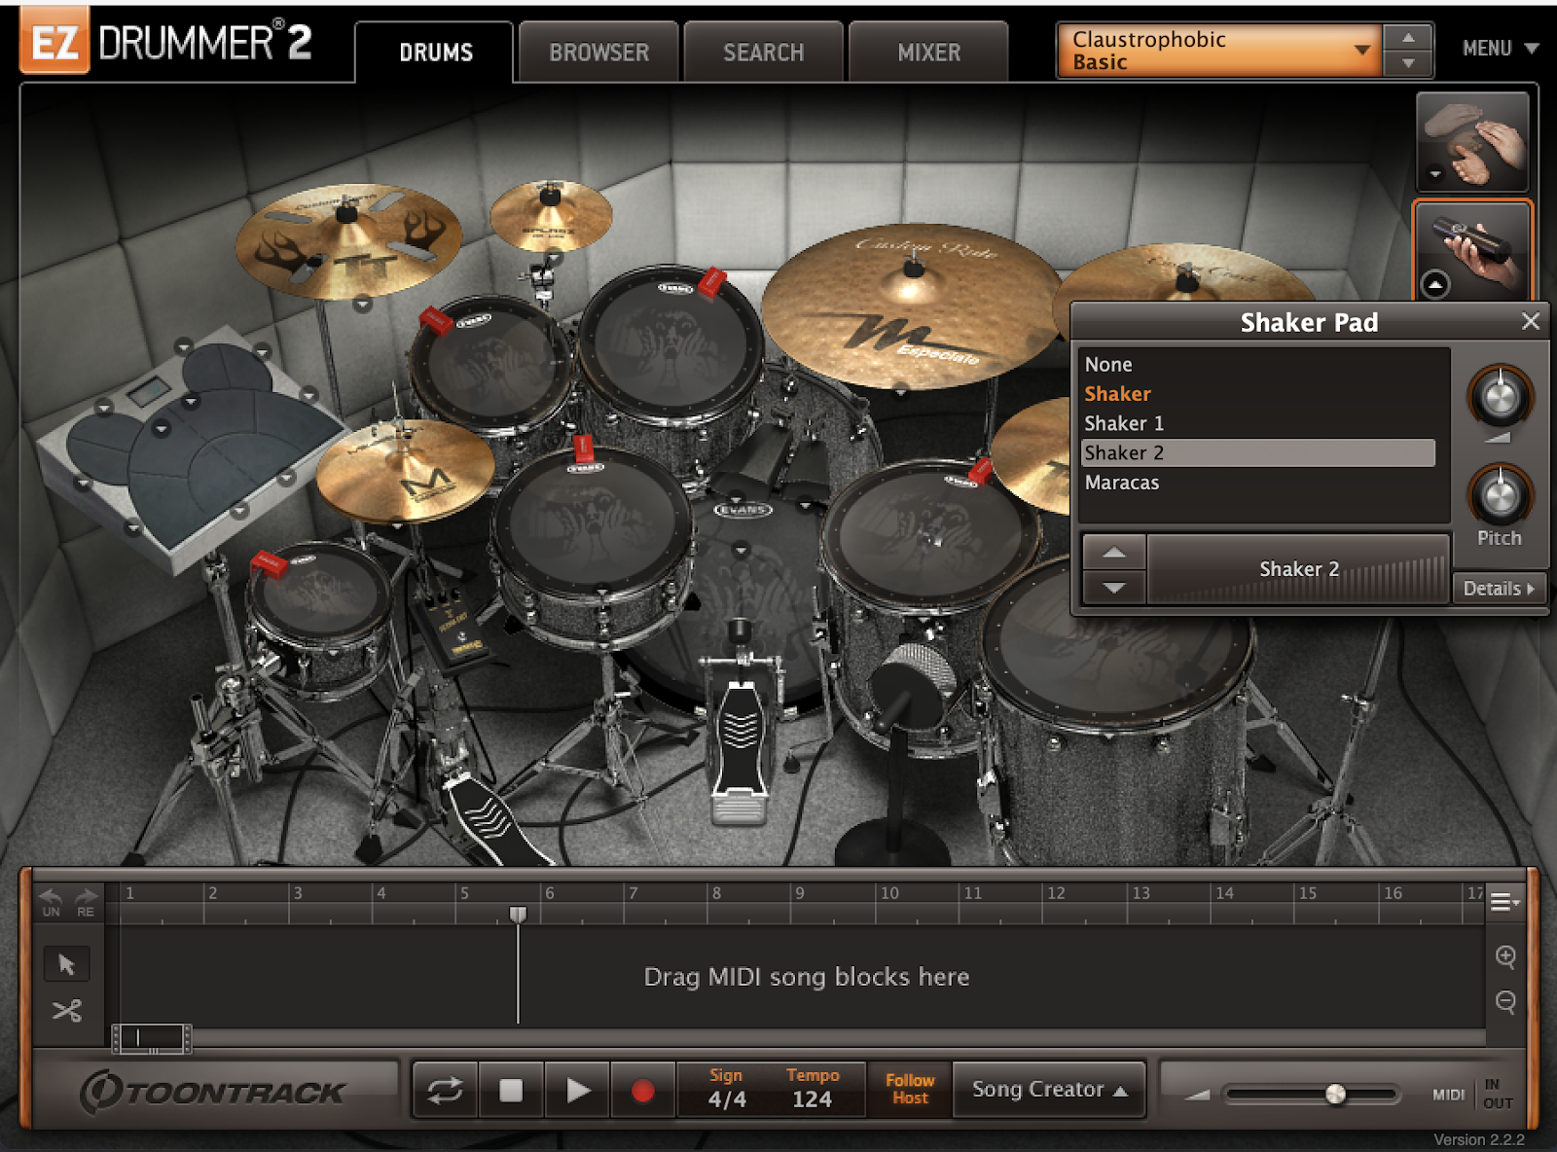Collapse the shaker thumbnail's round arrow

click(1435, 284)
